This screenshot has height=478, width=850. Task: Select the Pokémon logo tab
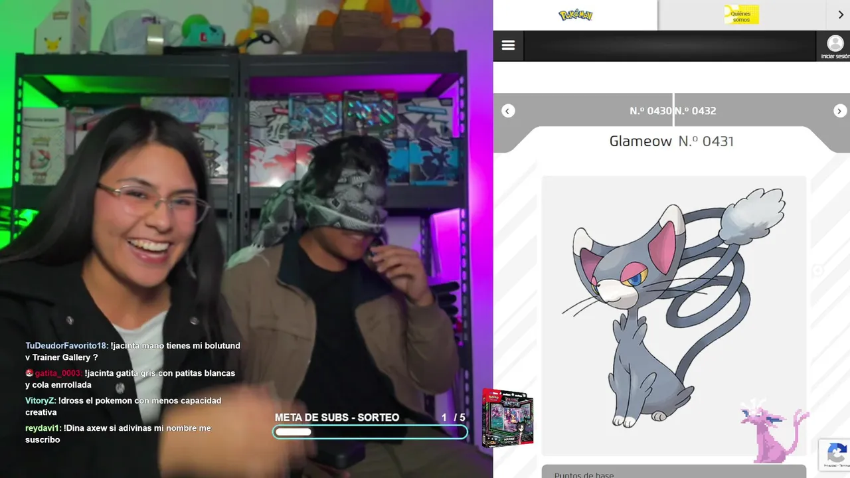pyautogui.click(x=575, y=15)
